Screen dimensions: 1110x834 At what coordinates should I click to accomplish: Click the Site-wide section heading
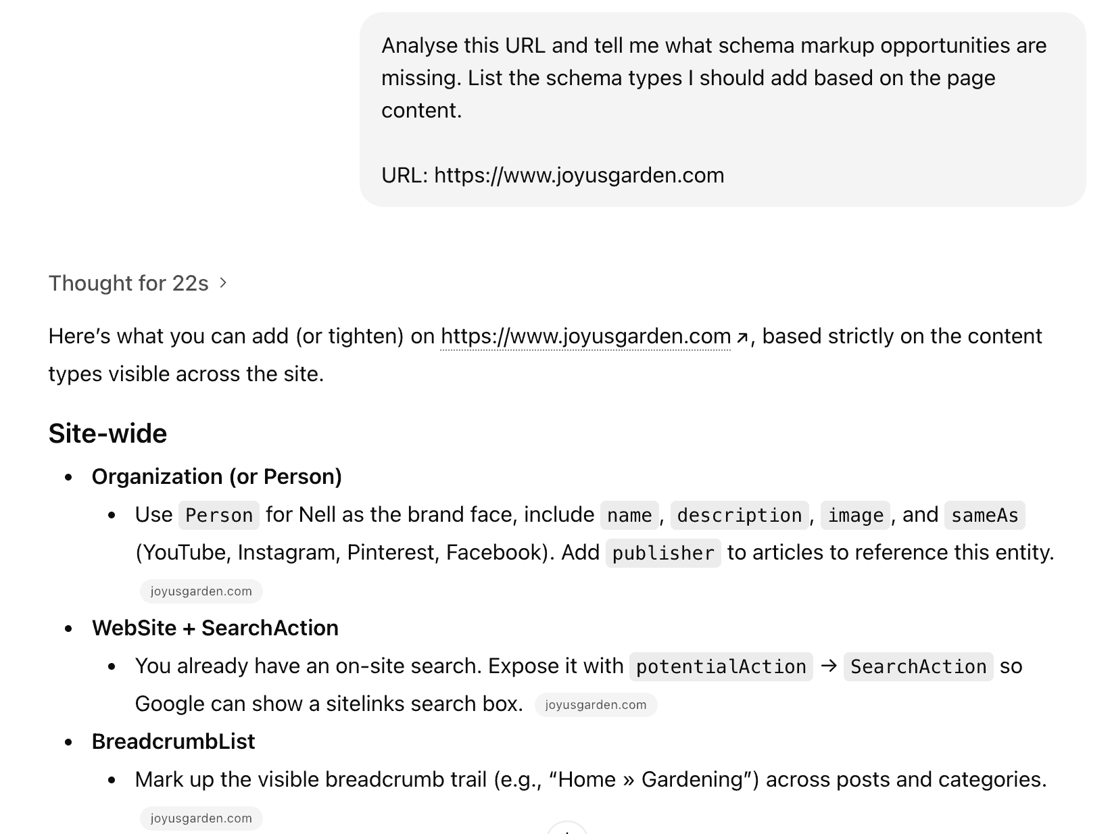(107, 433)
